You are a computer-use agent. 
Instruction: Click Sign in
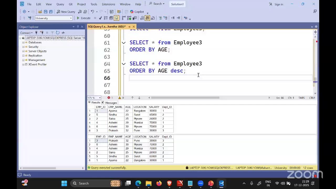276,4
